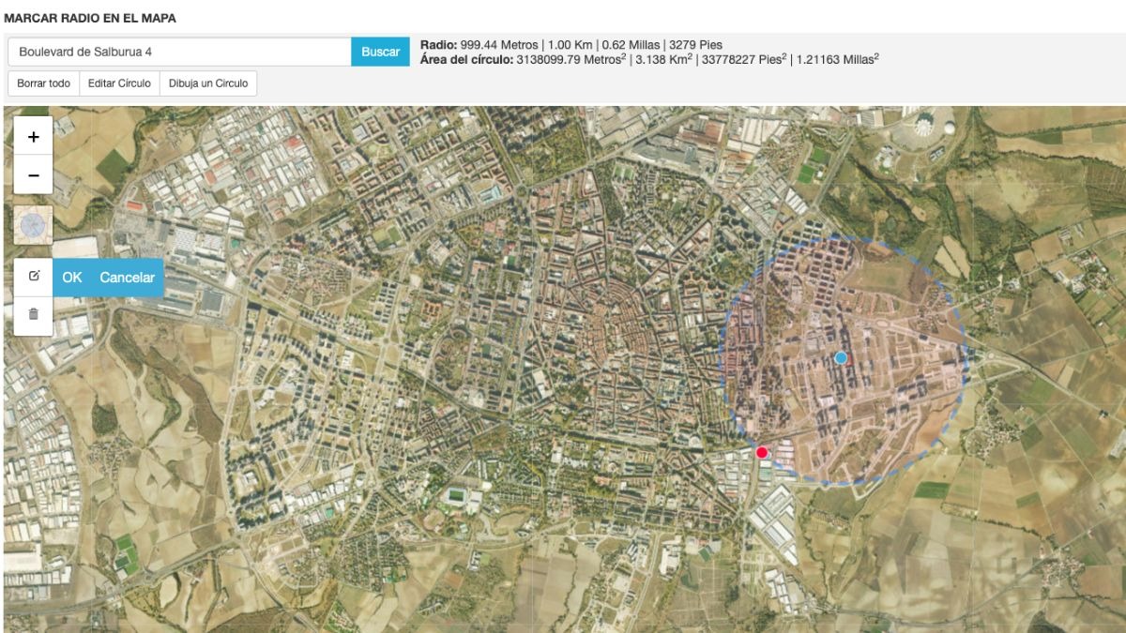Screen dimensions: 1126x633
Task: Click Borrar todo to clear the map
Action: [43, 83]
